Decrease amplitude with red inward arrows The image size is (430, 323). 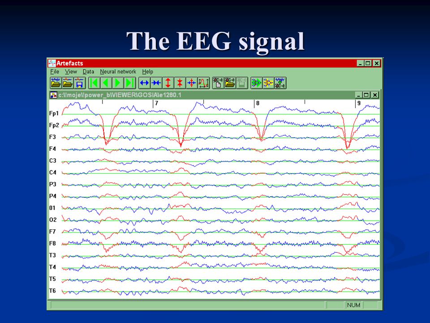(180, 83)
